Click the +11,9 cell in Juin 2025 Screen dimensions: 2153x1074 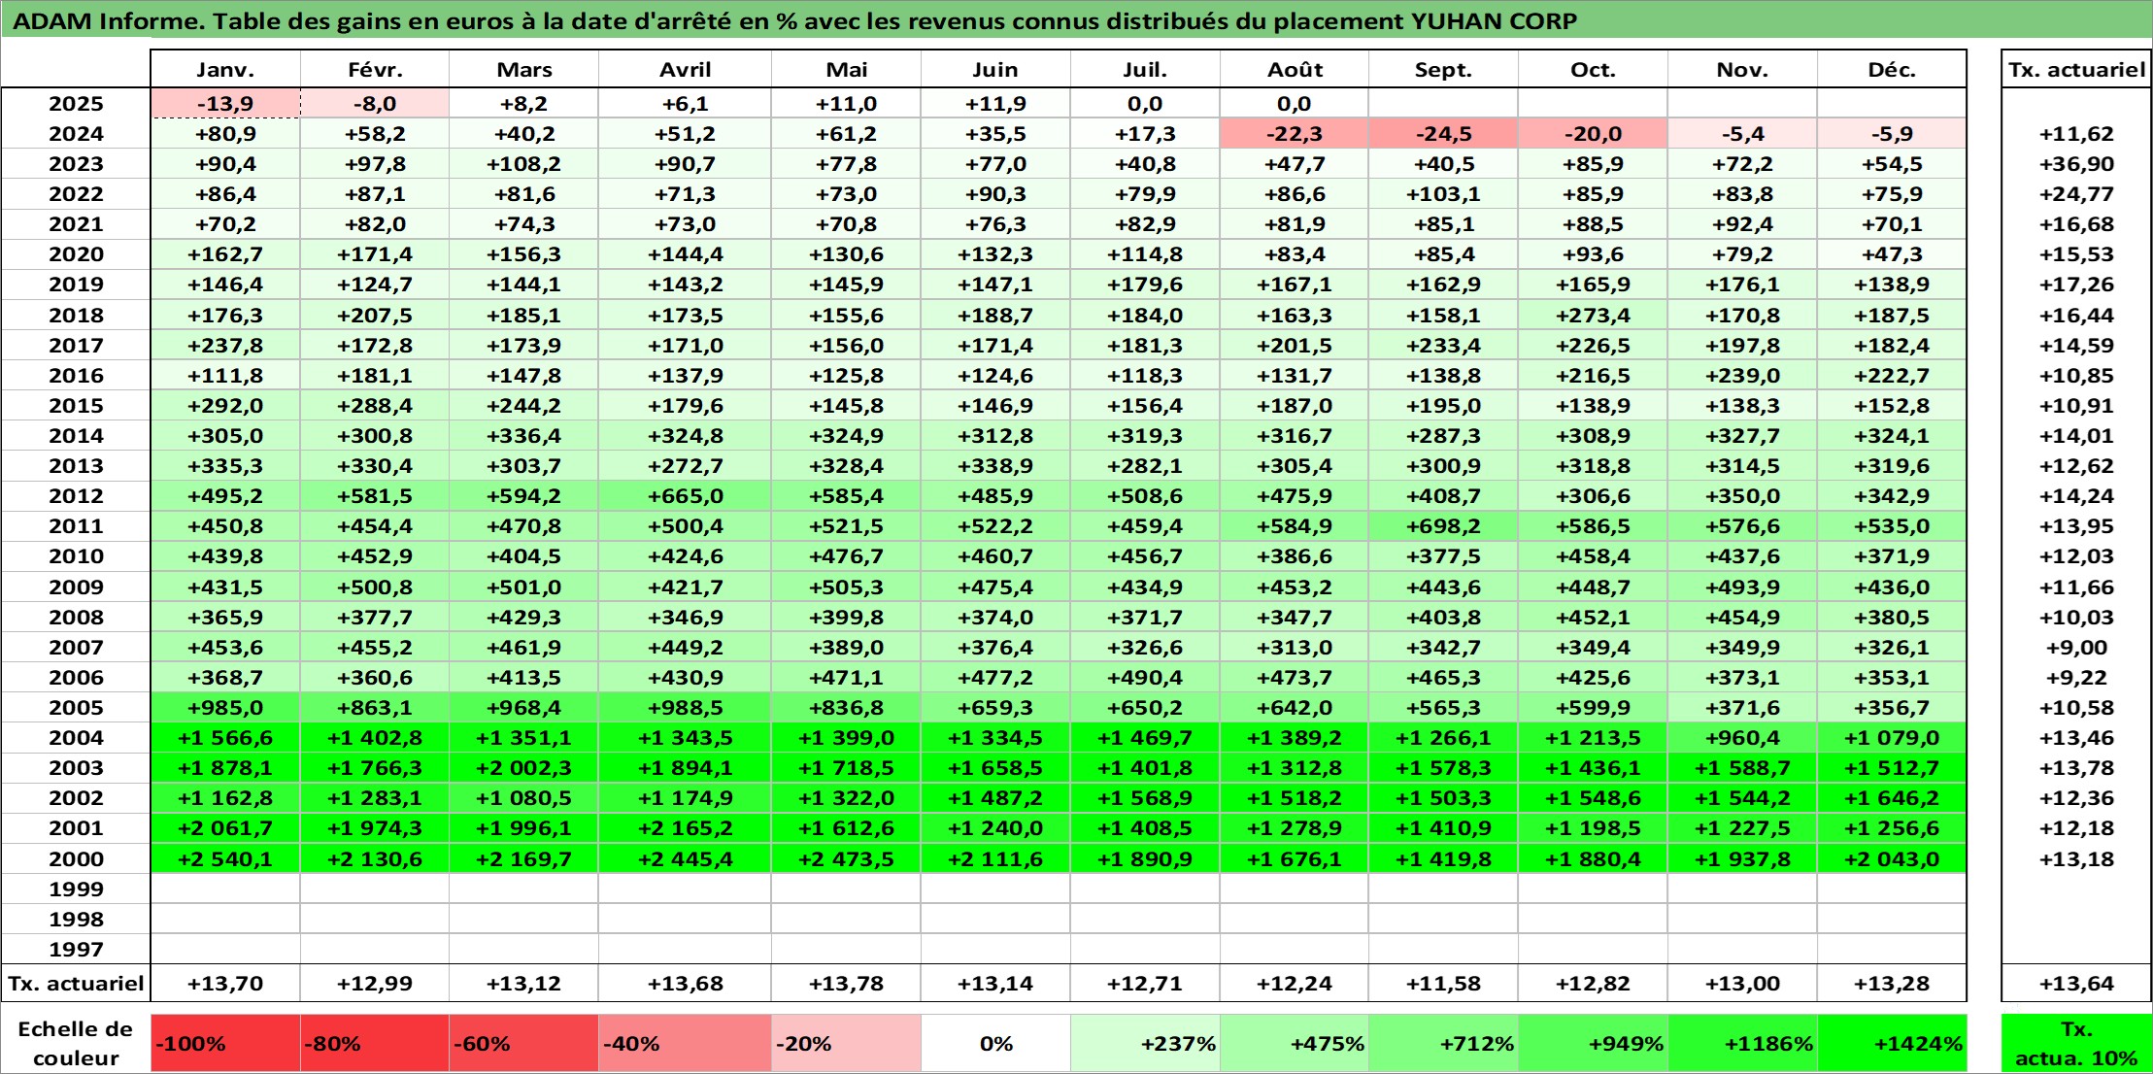pos(995,104)
